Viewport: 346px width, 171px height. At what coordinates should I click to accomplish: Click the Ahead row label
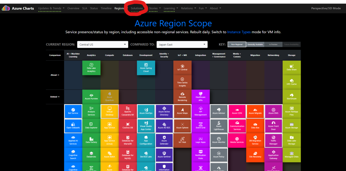(55, 75)
